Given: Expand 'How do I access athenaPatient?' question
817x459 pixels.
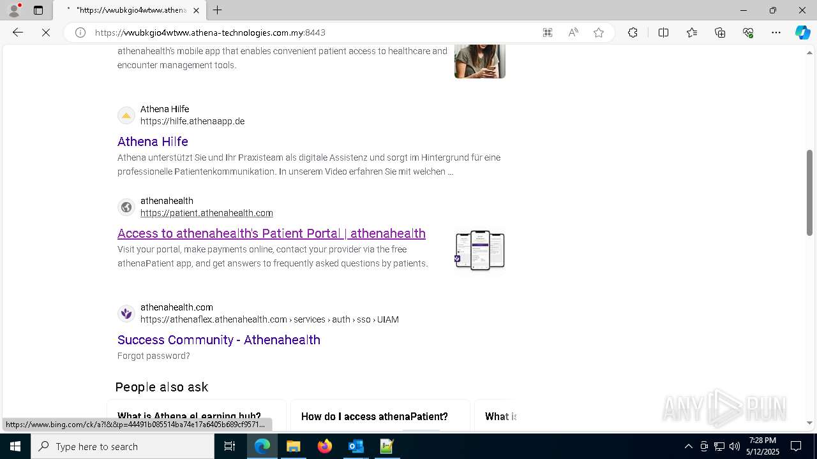Looking at the screenshot, I should pos(380,416).
